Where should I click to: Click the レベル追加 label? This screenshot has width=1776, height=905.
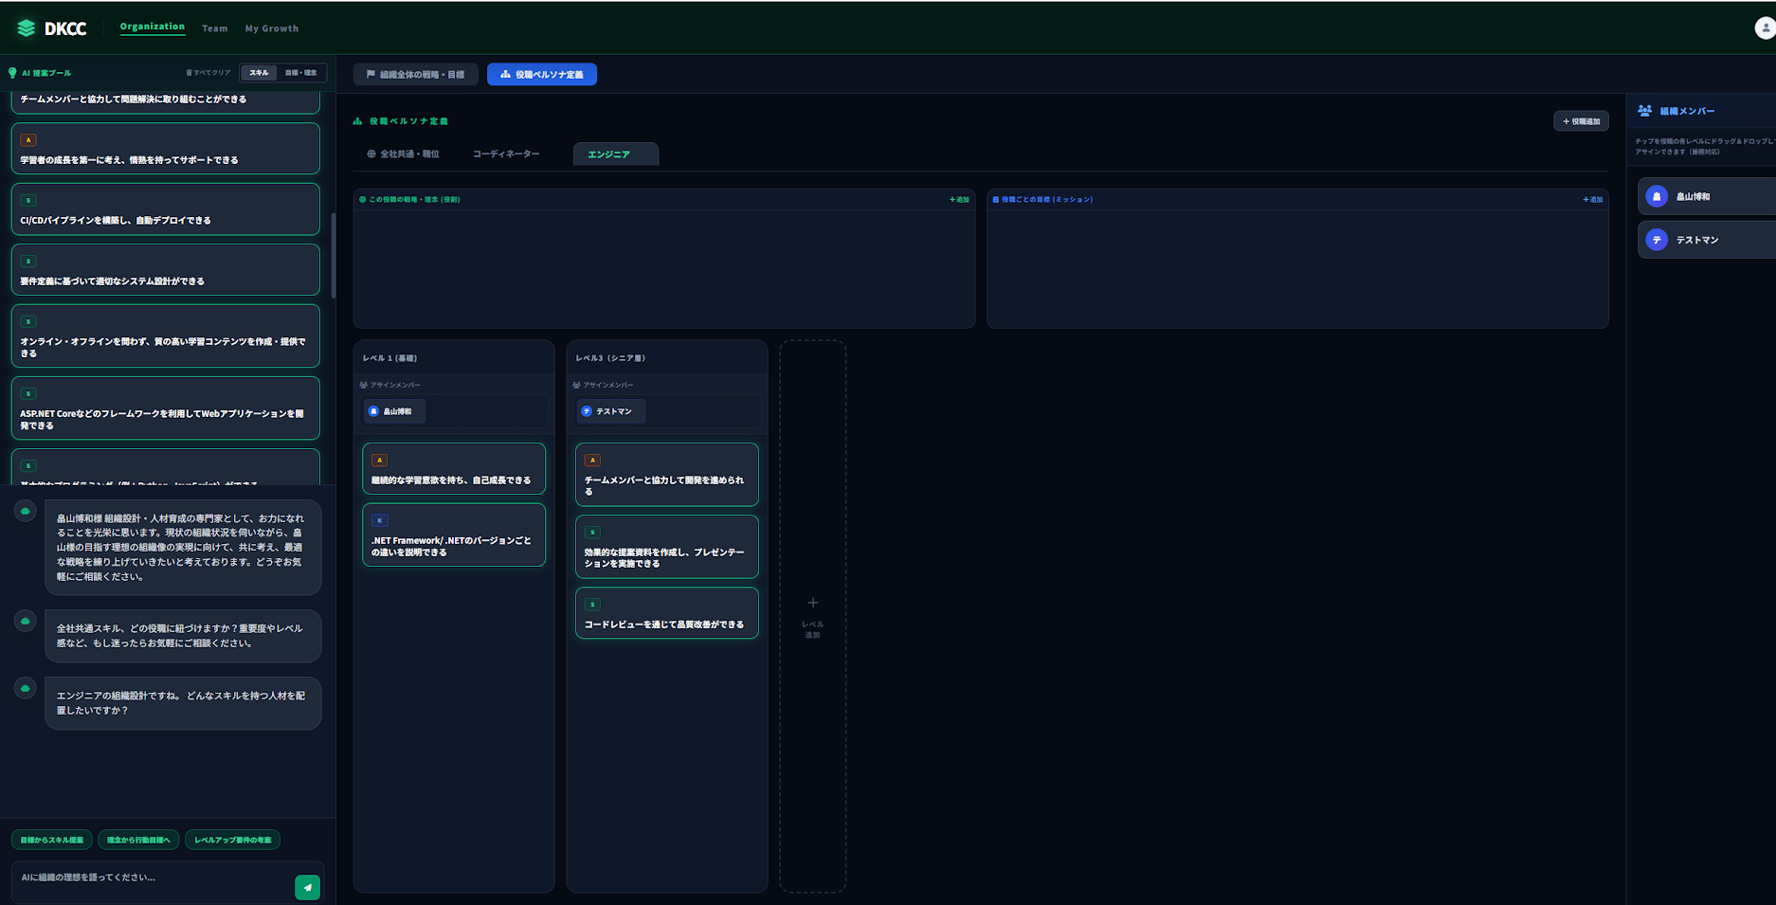813,629
